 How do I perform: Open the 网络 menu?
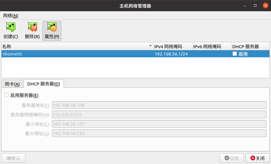(x=11, y=15)
